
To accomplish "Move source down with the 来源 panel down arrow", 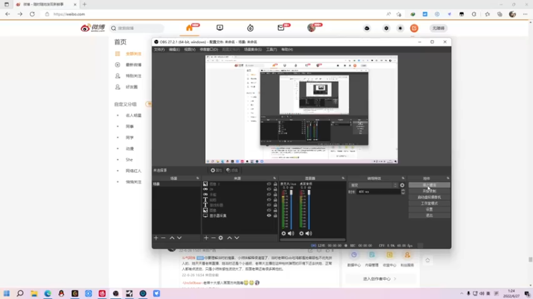I will 237,238.
